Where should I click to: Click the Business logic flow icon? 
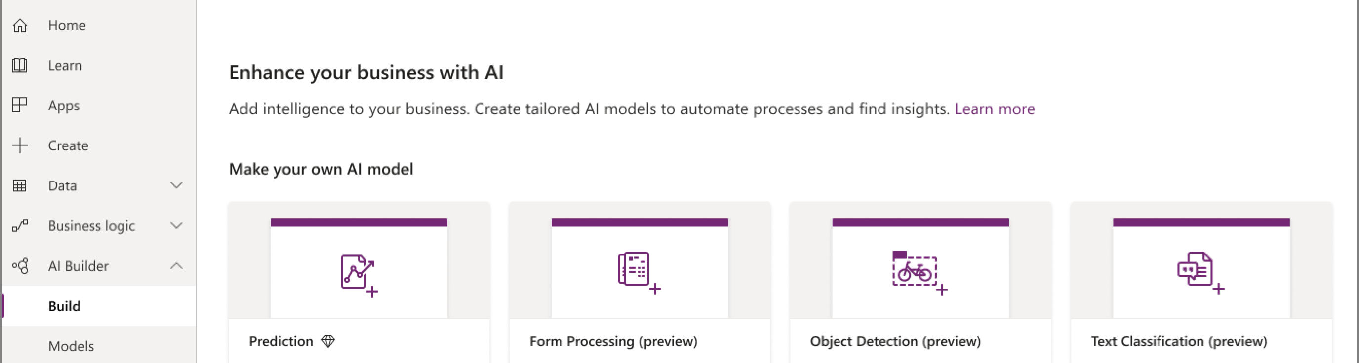(x=20, y=226)
